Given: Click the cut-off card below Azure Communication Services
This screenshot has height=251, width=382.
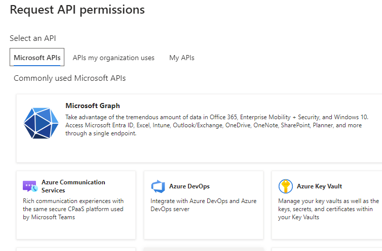Looking at the screenshot, I should pyautogui.click(x=76, y=249).
